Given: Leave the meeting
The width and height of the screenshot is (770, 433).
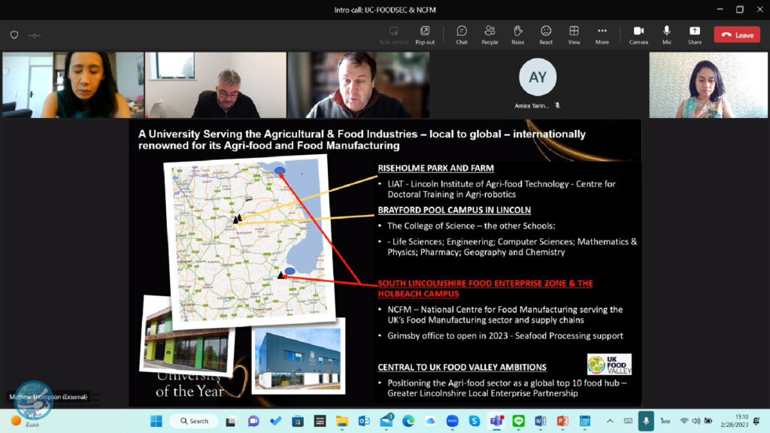Looking at the screenshot, I should pos(737,35).
